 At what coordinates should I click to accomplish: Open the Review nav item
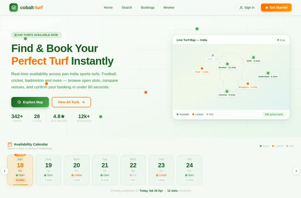[x=169, y=8]
